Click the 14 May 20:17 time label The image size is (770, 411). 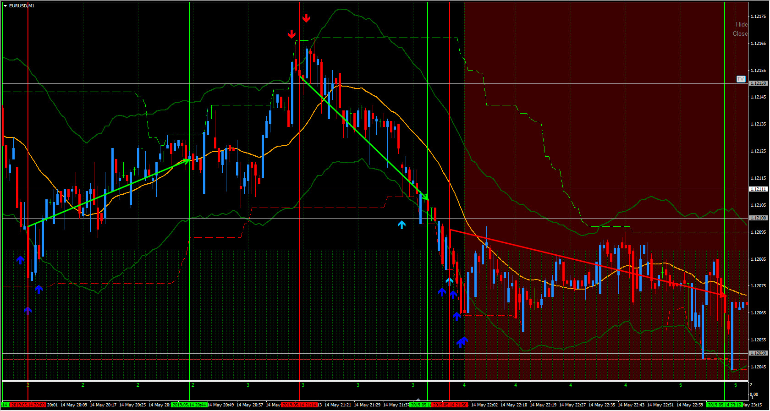(x=103, y=405)
